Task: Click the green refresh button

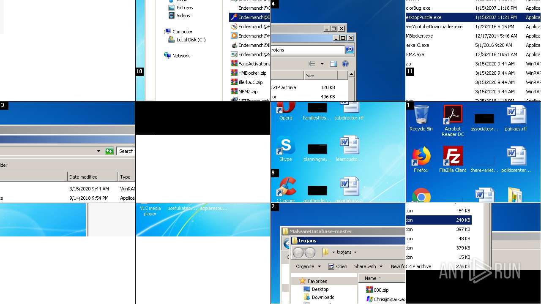Action: (109, 151)
